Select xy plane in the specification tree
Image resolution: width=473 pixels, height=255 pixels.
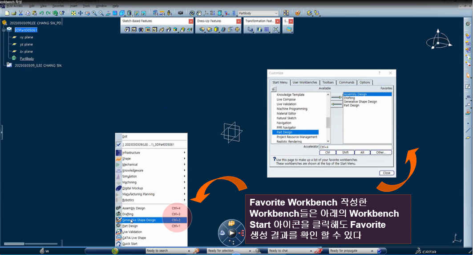point(26,37)
